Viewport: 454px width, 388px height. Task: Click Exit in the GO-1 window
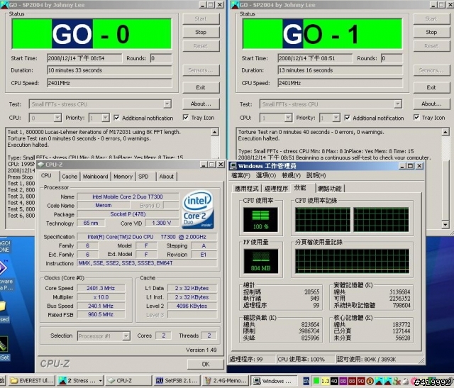[431, 87]
